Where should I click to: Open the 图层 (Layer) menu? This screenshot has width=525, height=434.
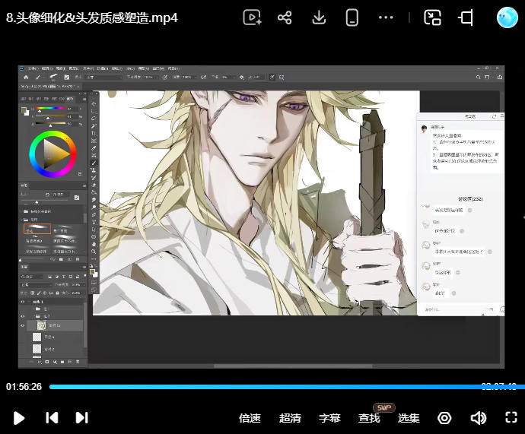74,68
